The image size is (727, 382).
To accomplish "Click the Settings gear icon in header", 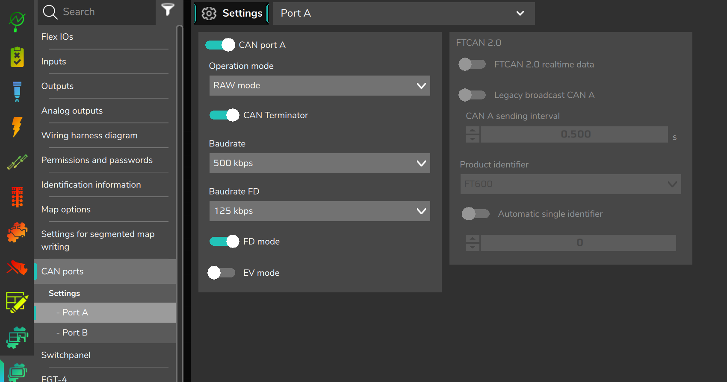I will [x=209, y=13].
